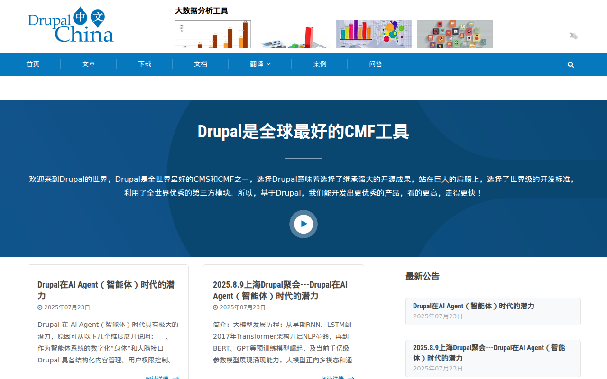The height and width of the screenshot is (379, 607).
Task: Open the 问答 menu item
Action: click(376, 64)
